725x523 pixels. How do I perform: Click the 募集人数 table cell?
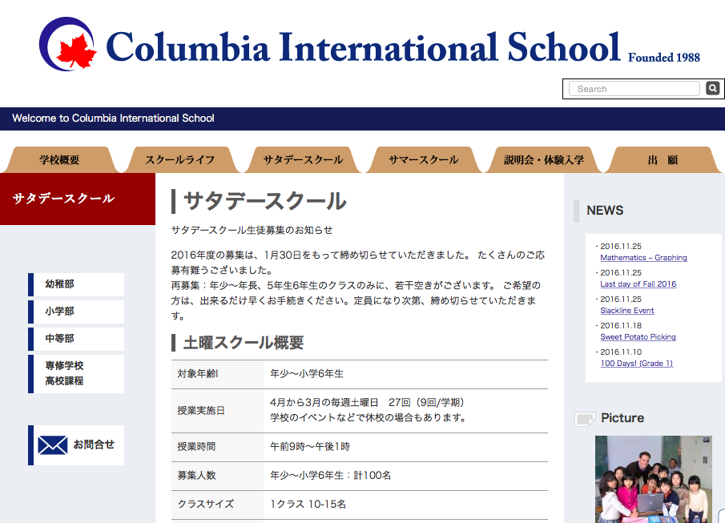[217, 476]
